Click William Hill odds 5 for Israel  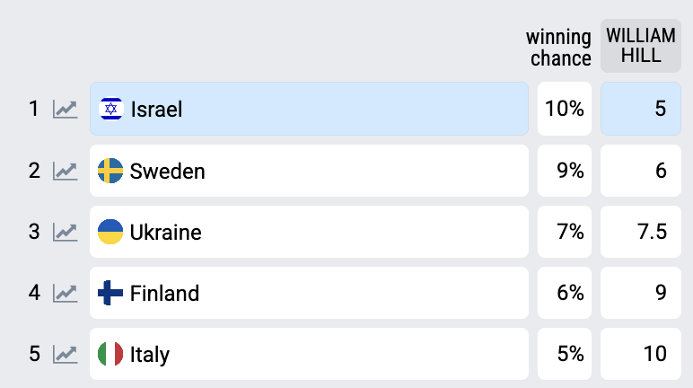click(x=641, y=109)
